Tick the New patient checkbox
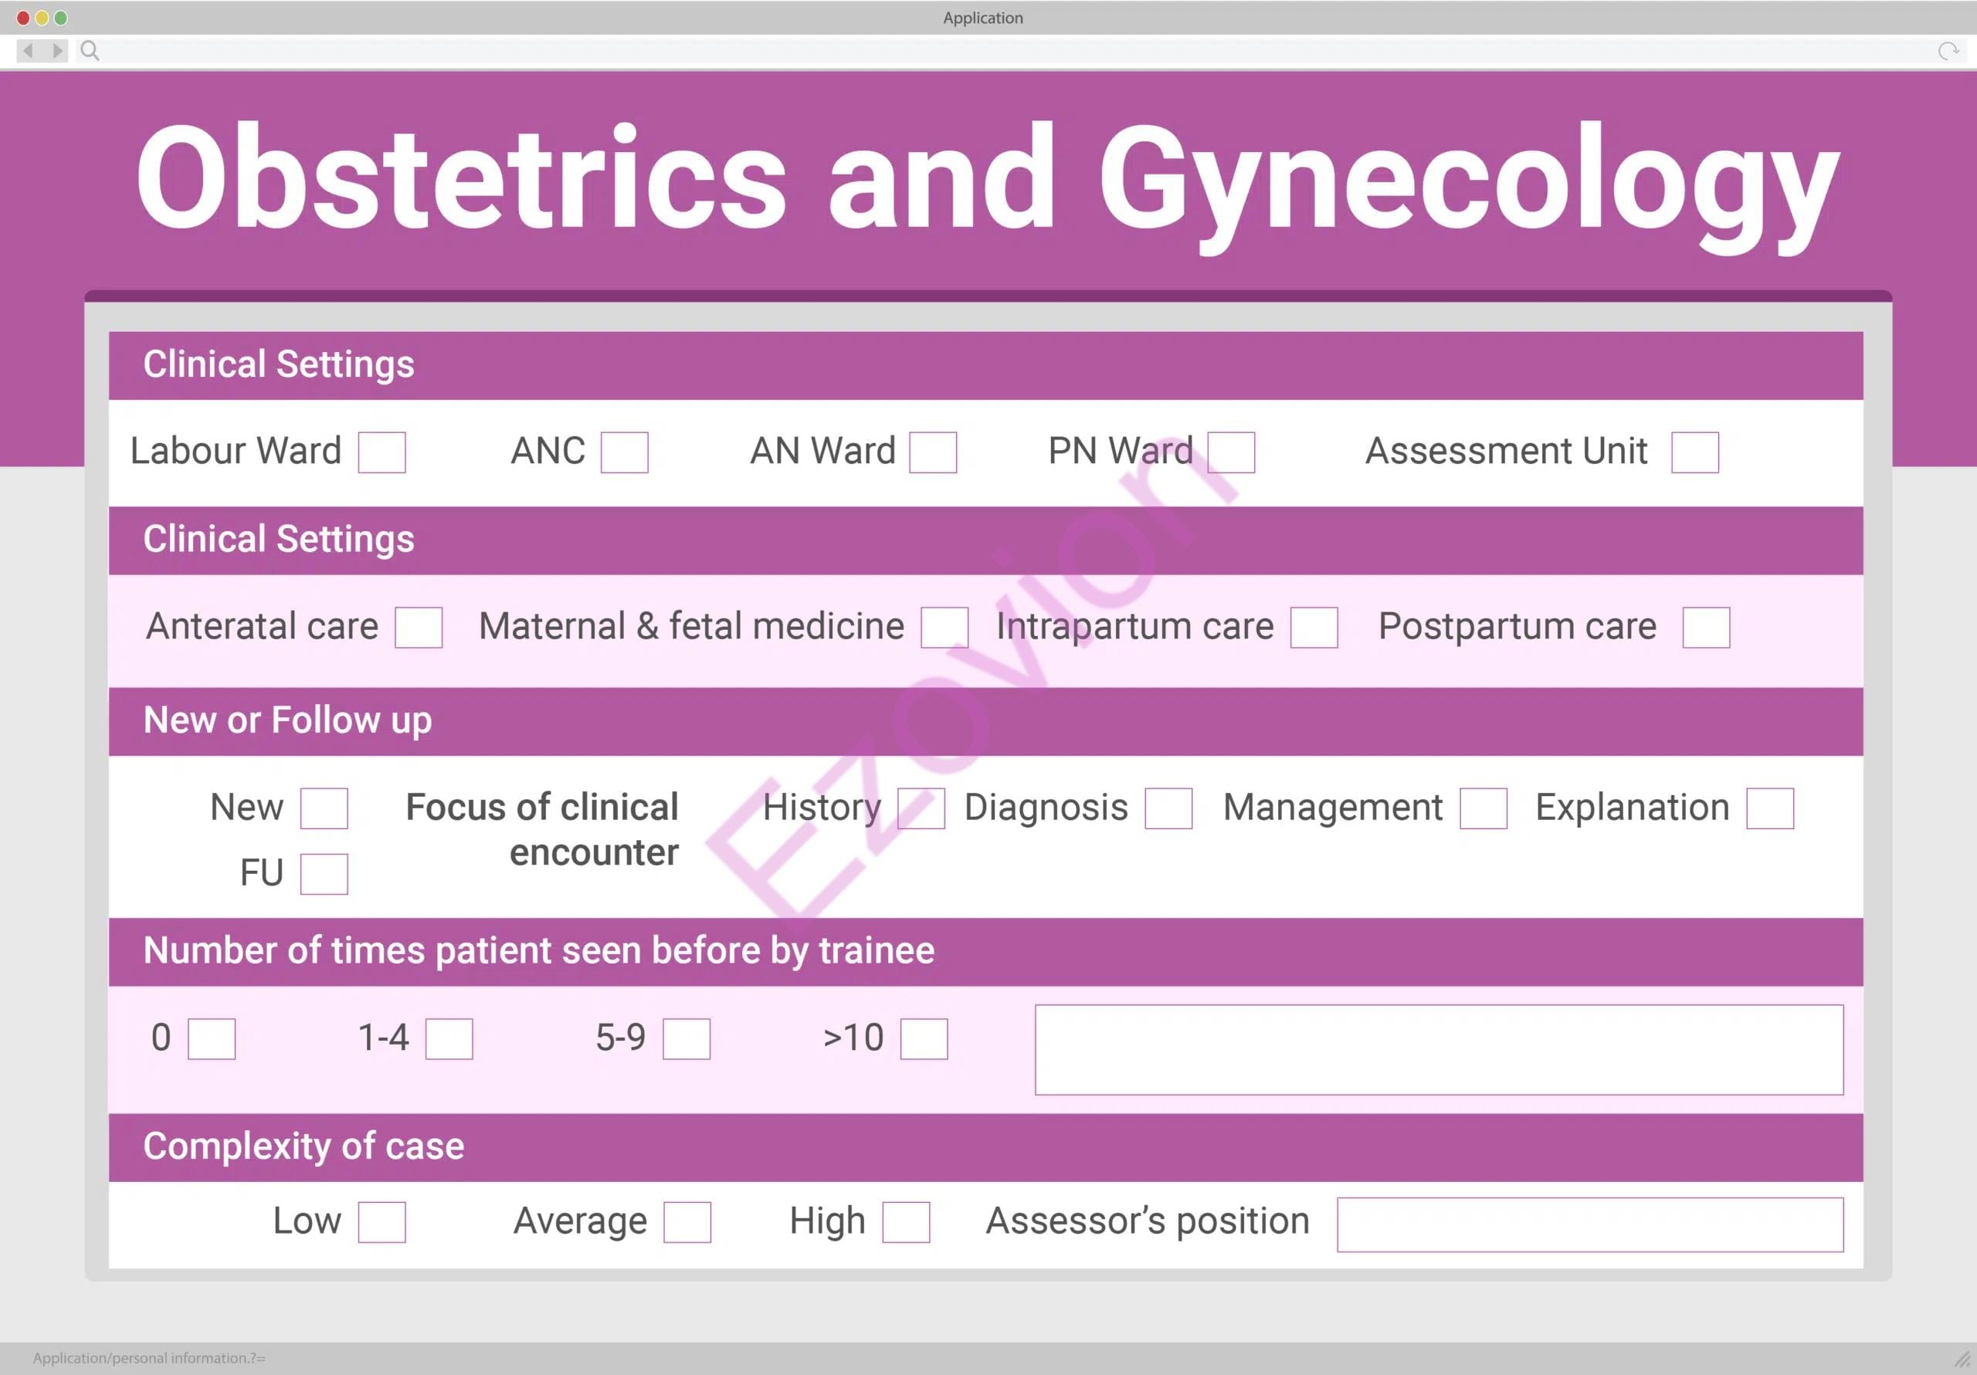The width and height of the screenshot is (1977, 1375). 324,808
